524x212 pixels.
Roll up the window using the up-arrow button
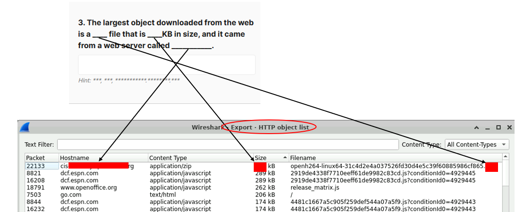pos(478,127)
